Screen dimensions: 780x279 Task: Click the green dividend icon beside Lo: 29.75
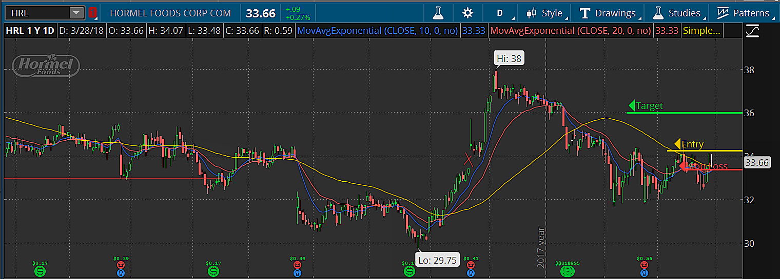(x=409, y=270)
